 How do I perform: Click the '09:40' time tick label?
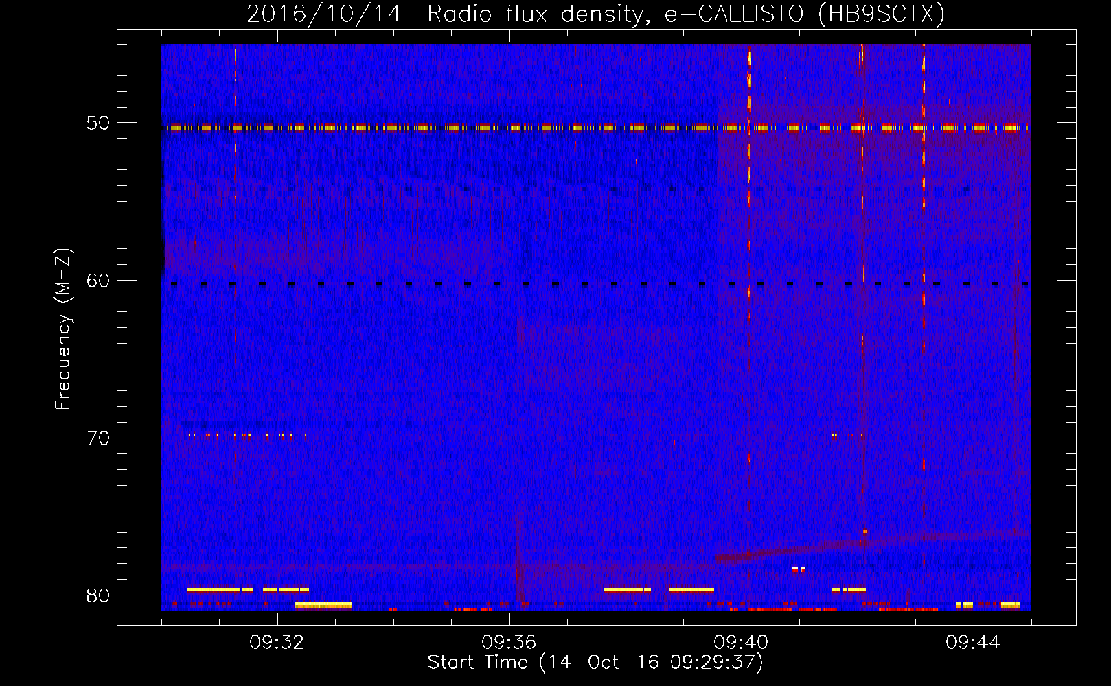741,643
